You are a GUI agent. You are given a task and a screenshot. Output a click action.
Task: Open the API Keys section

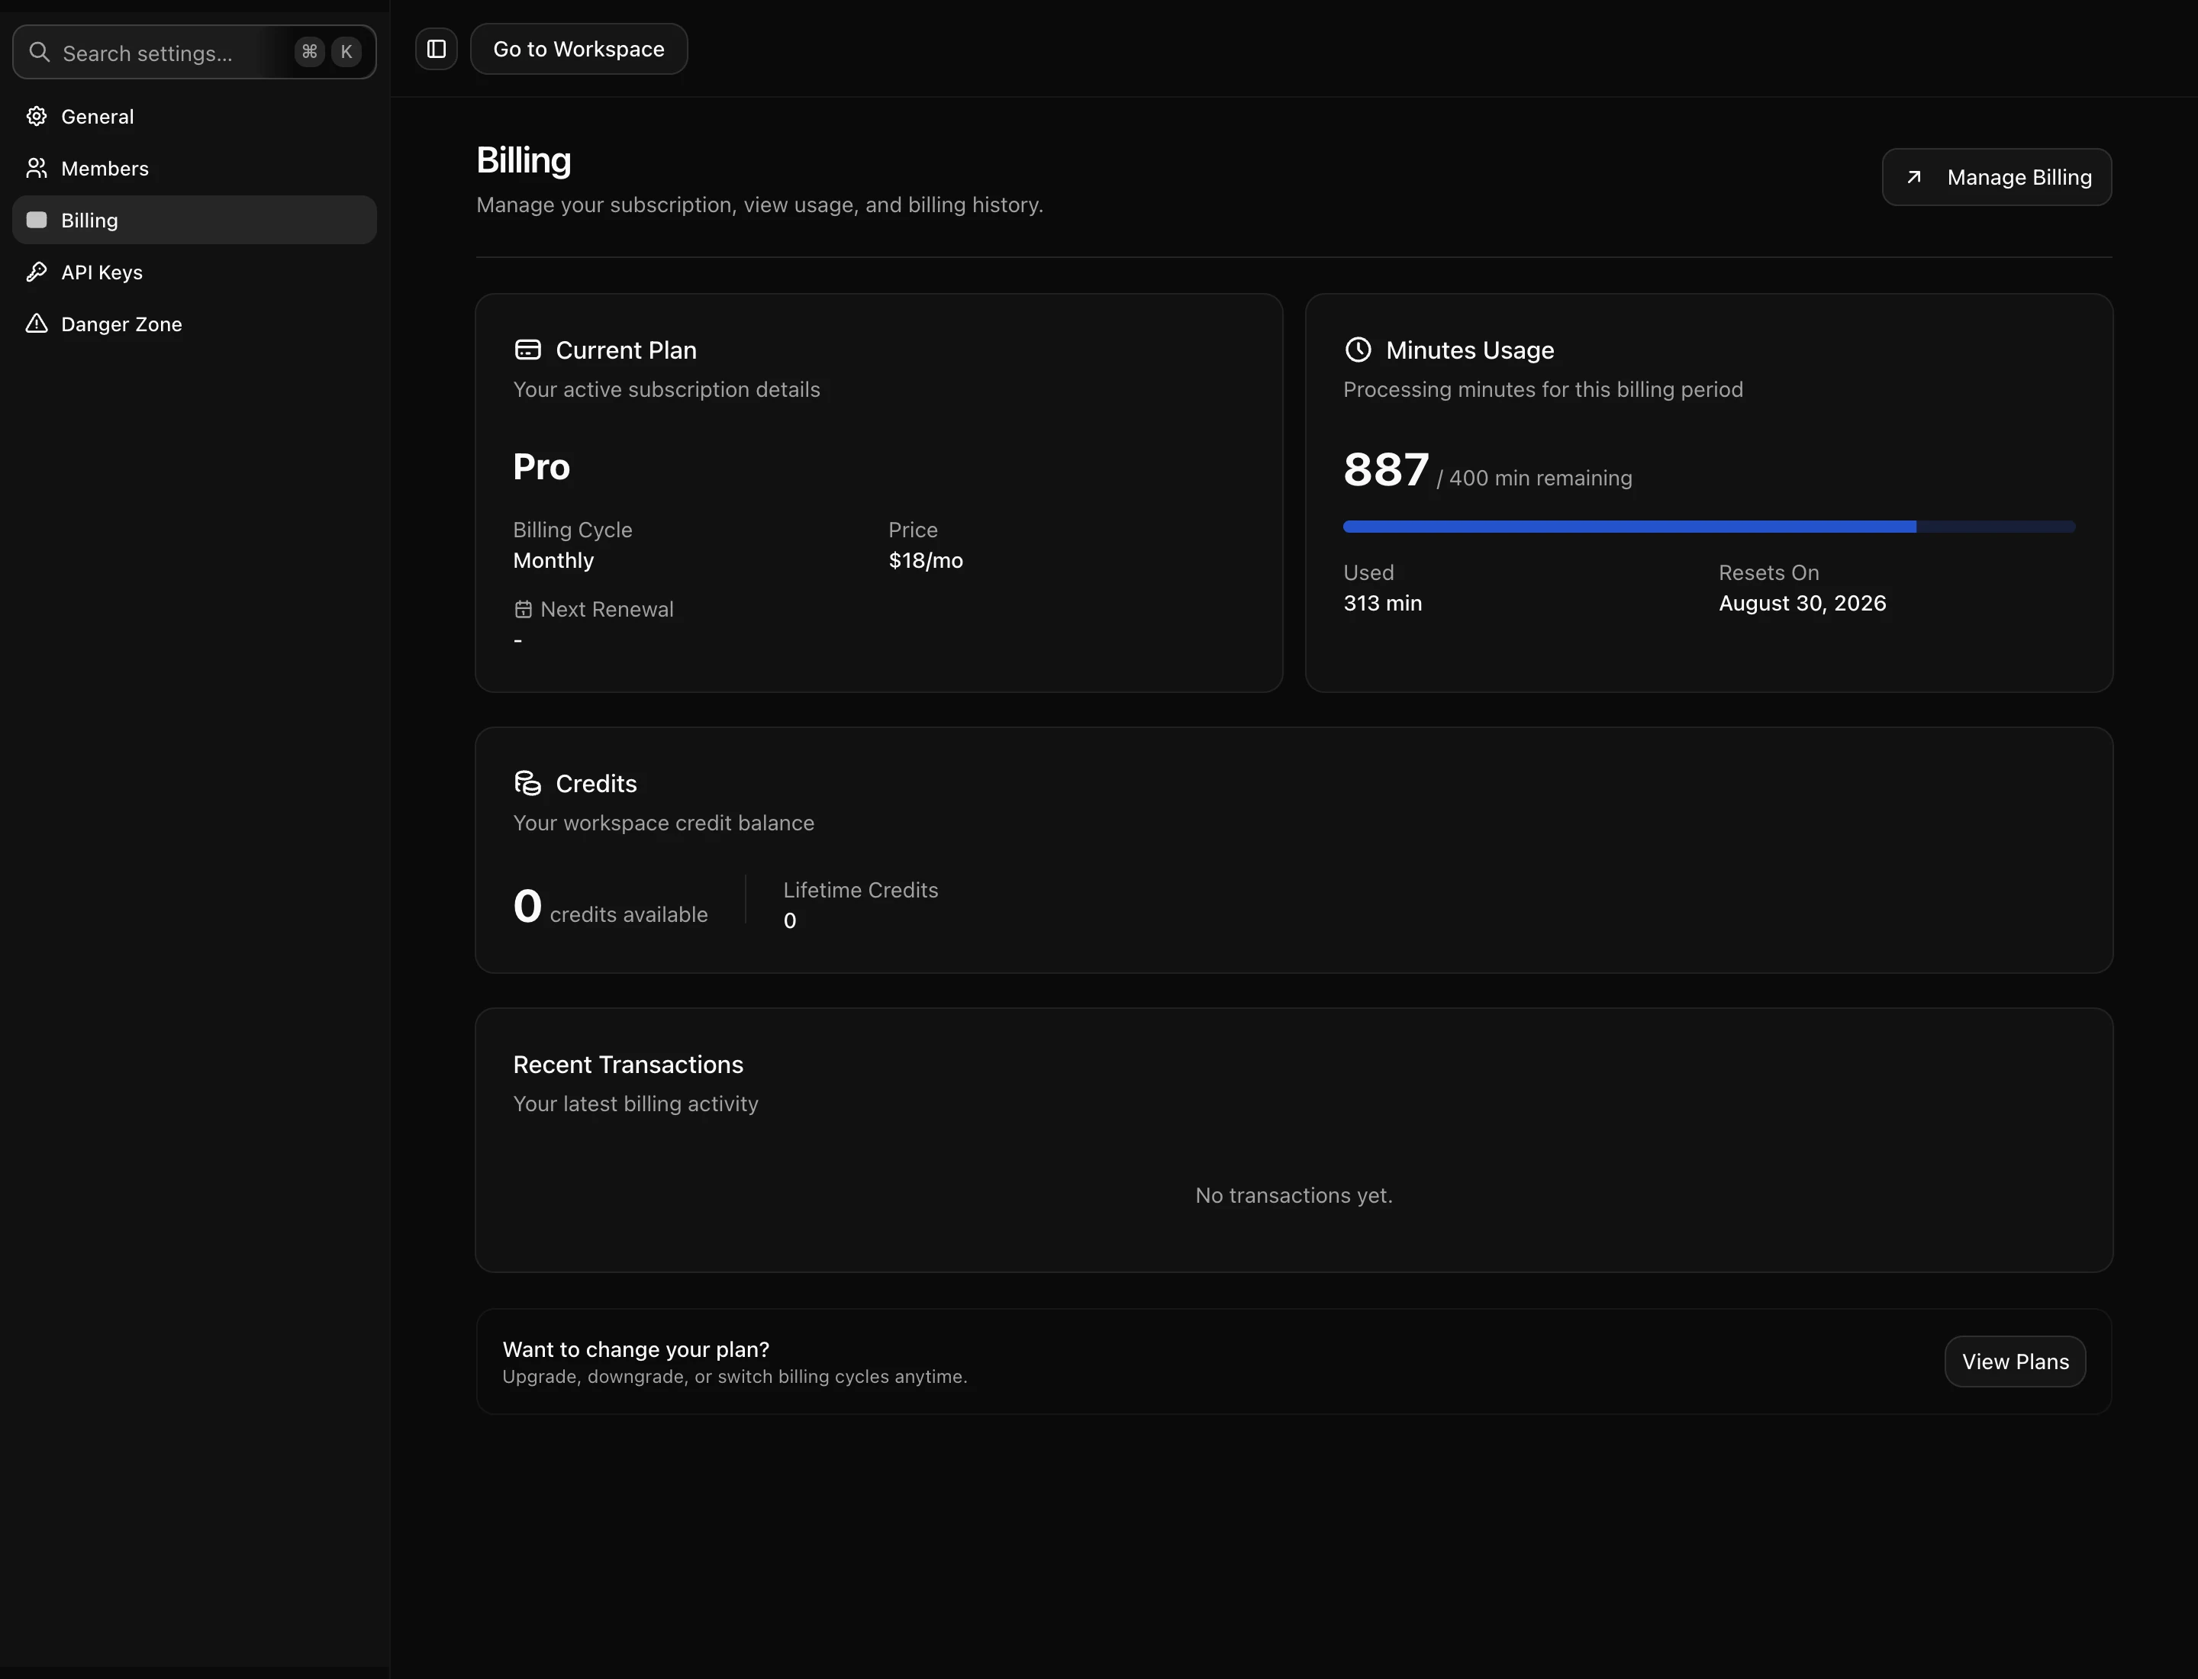tap(194, 272)
